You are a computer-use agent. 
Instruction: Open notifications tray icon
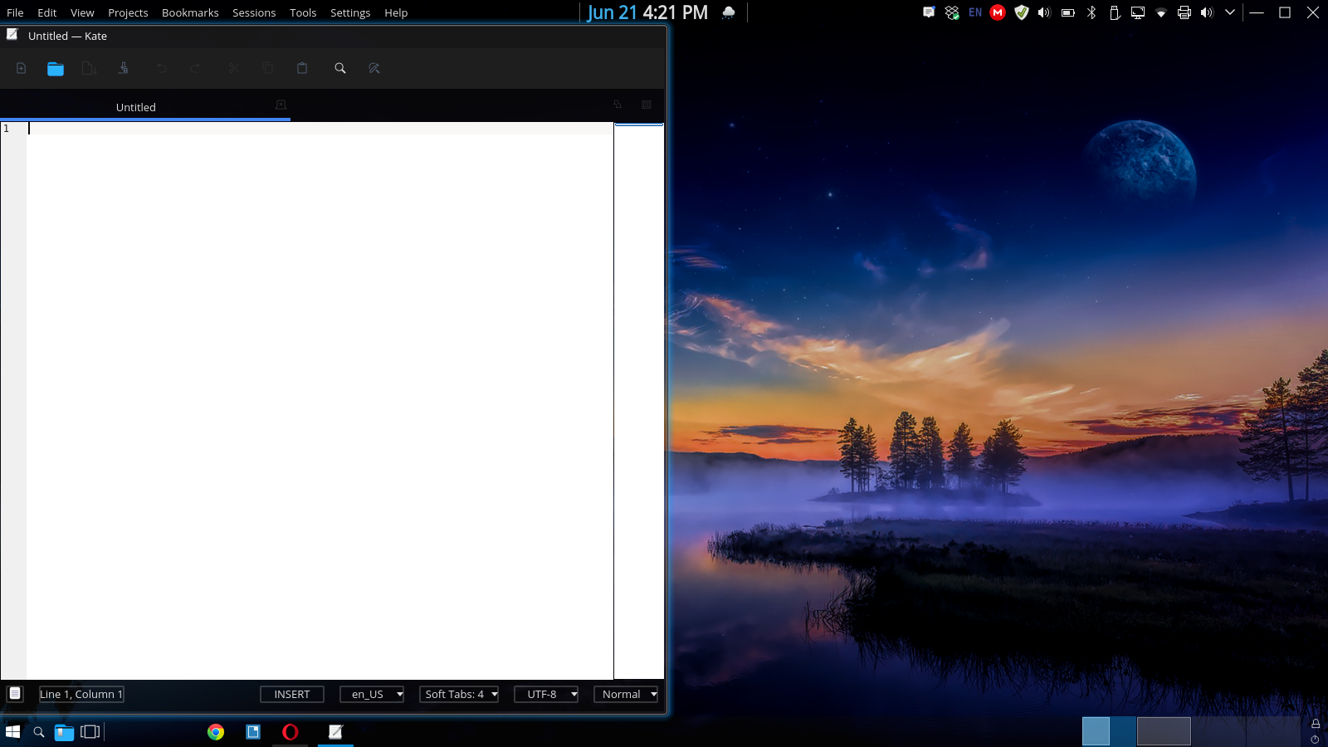click(929, 12)
